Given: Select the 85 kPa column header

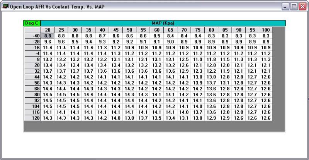Looking at the screenshot, I should pyautogui.click(x=225, y=30).
